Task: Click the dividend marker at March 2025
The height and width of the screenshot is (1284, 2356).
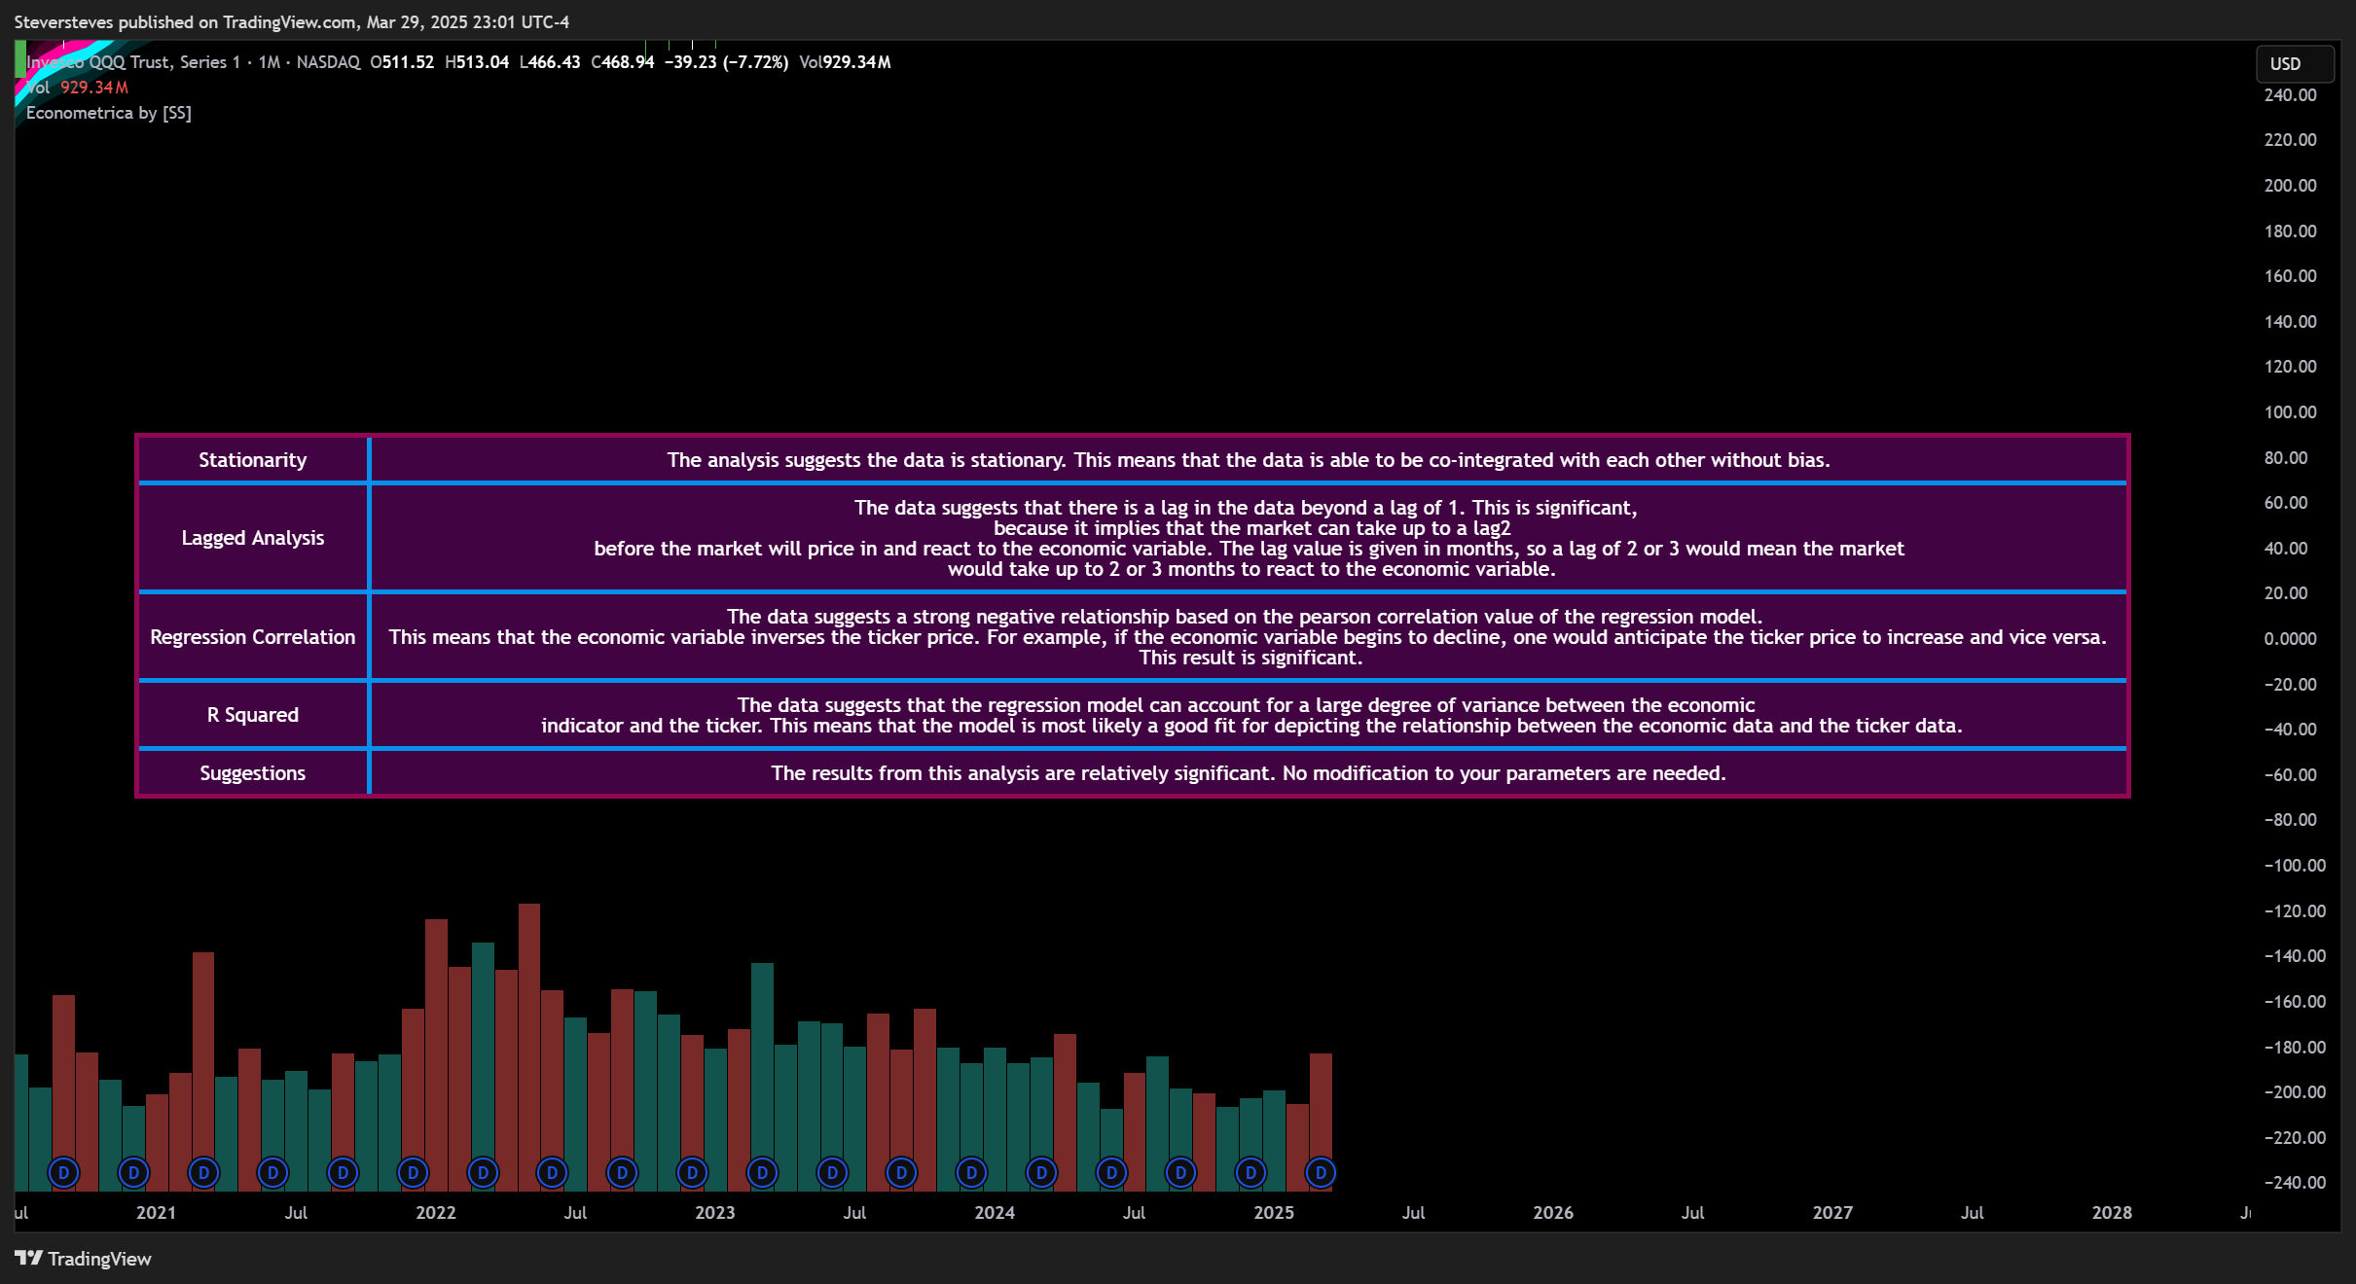Action: (x=1321, y=1173)
